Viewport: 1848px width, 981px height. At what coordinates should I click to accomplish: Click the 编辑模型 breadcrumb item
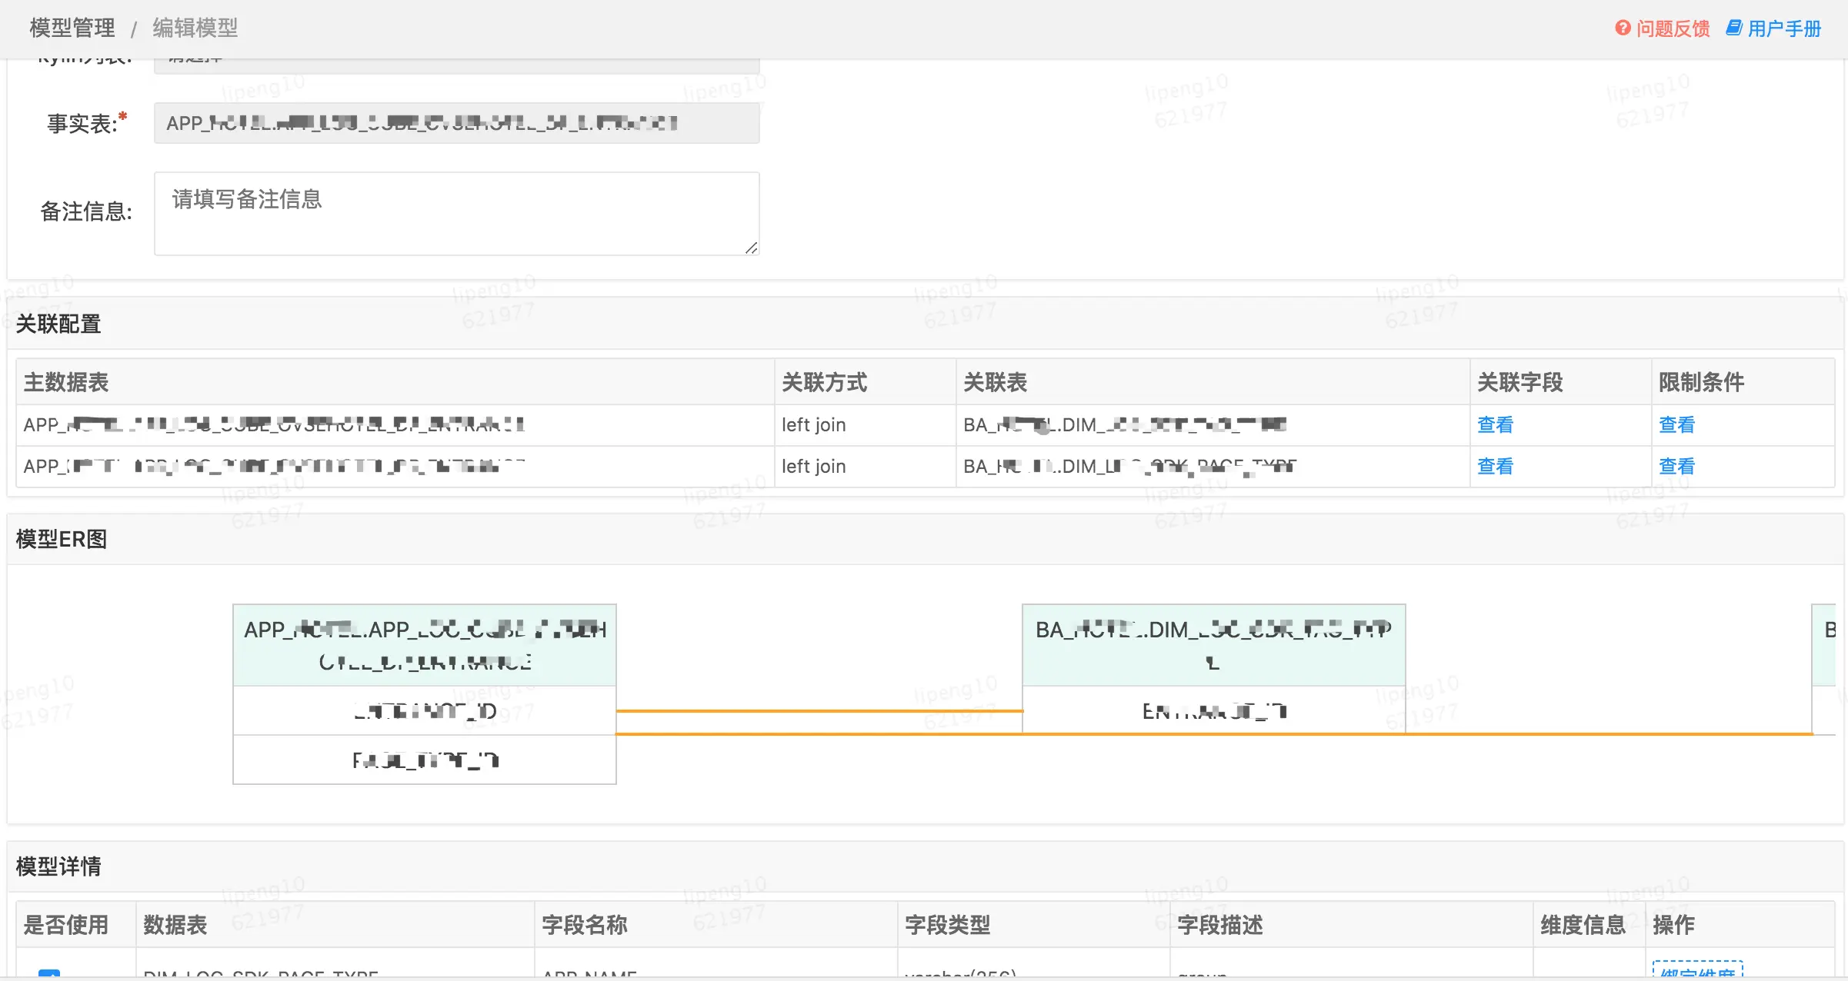pos(195,28)
